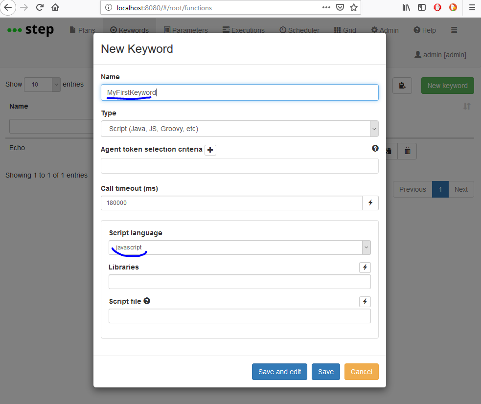The width and height of the screenshot is (481, 404).
Task: Open the site information icon in address bar
Action: point(109,8)
